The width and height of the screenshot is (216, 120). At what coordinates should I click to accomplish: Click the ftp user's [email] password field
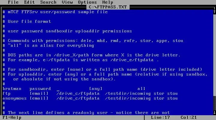pyautogui.click(x=39, y=93)
